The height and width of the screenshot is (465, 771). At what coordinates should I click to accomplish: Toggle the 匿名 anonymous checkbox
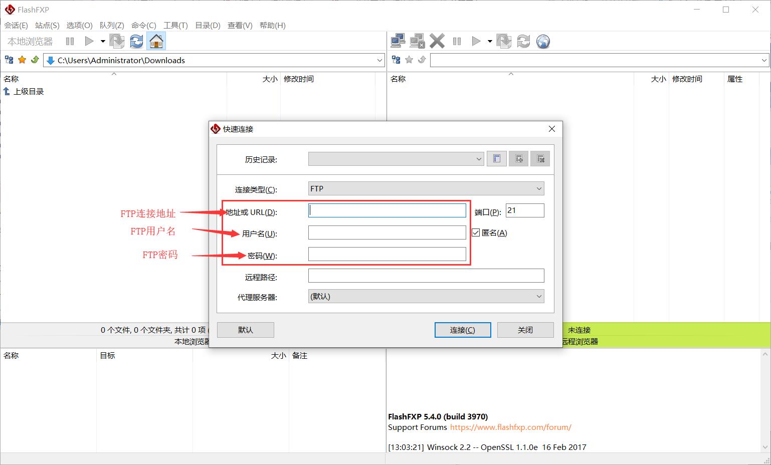pos(476,232)
